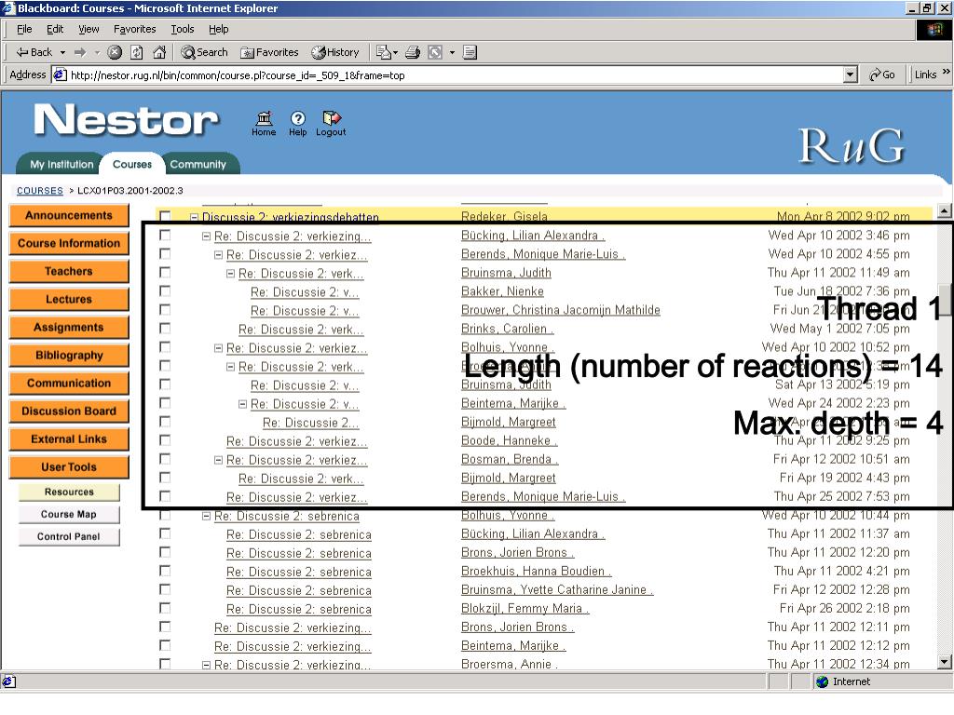
Task: Click the Edit page icon in the toolbar
Action: click(383, 52)
